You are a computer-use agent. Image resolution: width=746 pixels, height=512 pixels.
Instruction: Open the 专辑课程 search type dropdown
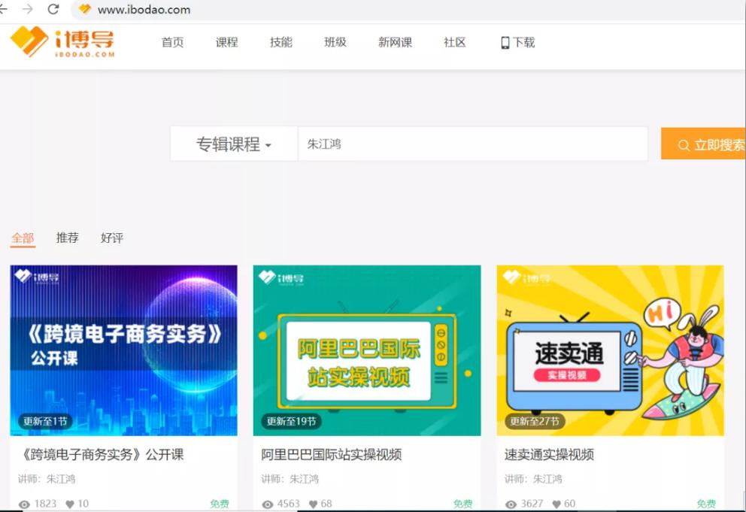[x=234, y=144]
